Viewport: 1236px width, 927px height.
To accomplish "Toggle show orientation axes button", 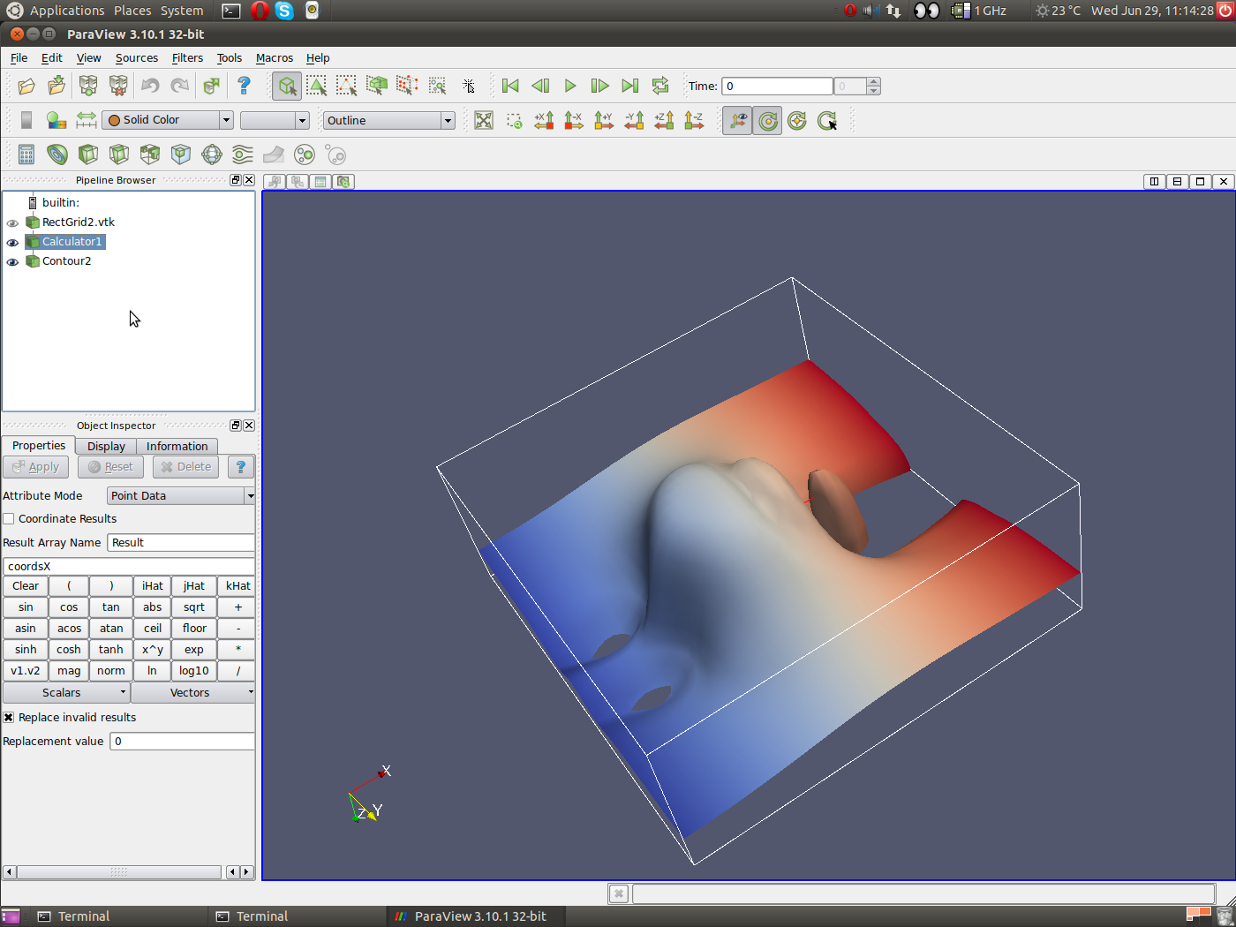I will tap(738, 120).
